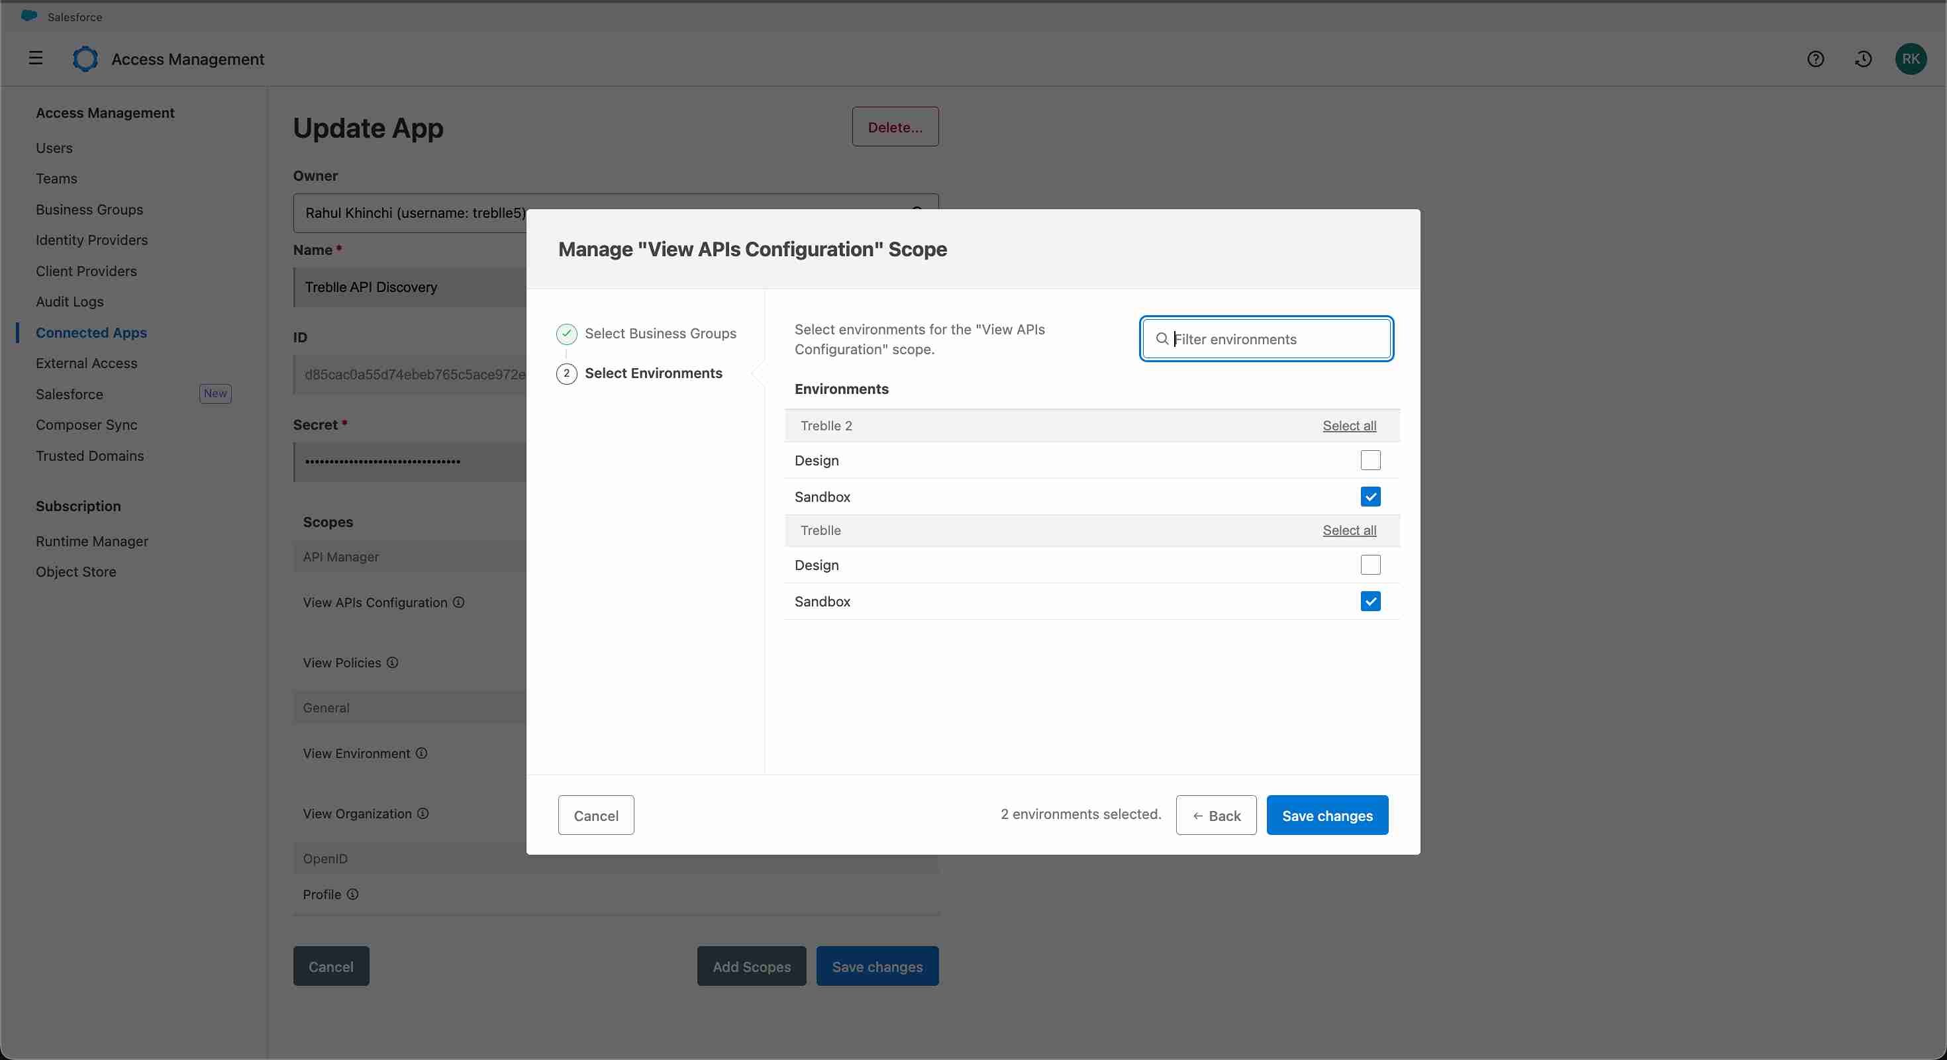This screenshot has height=1060, width=1947.
Task: Open the RK user avatar menu
Action: tap(1910, 59)
